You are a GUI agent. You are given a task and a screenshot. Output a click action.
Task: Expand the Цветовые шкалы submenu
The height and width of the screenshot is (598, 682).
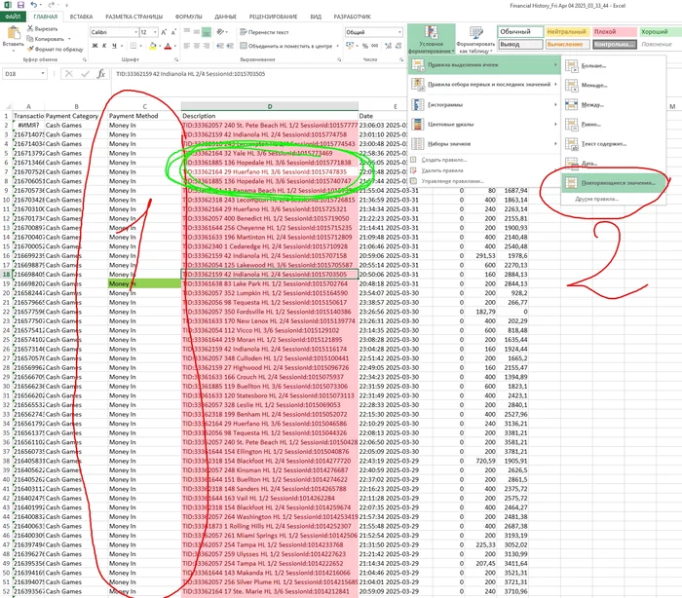[484, 125]
